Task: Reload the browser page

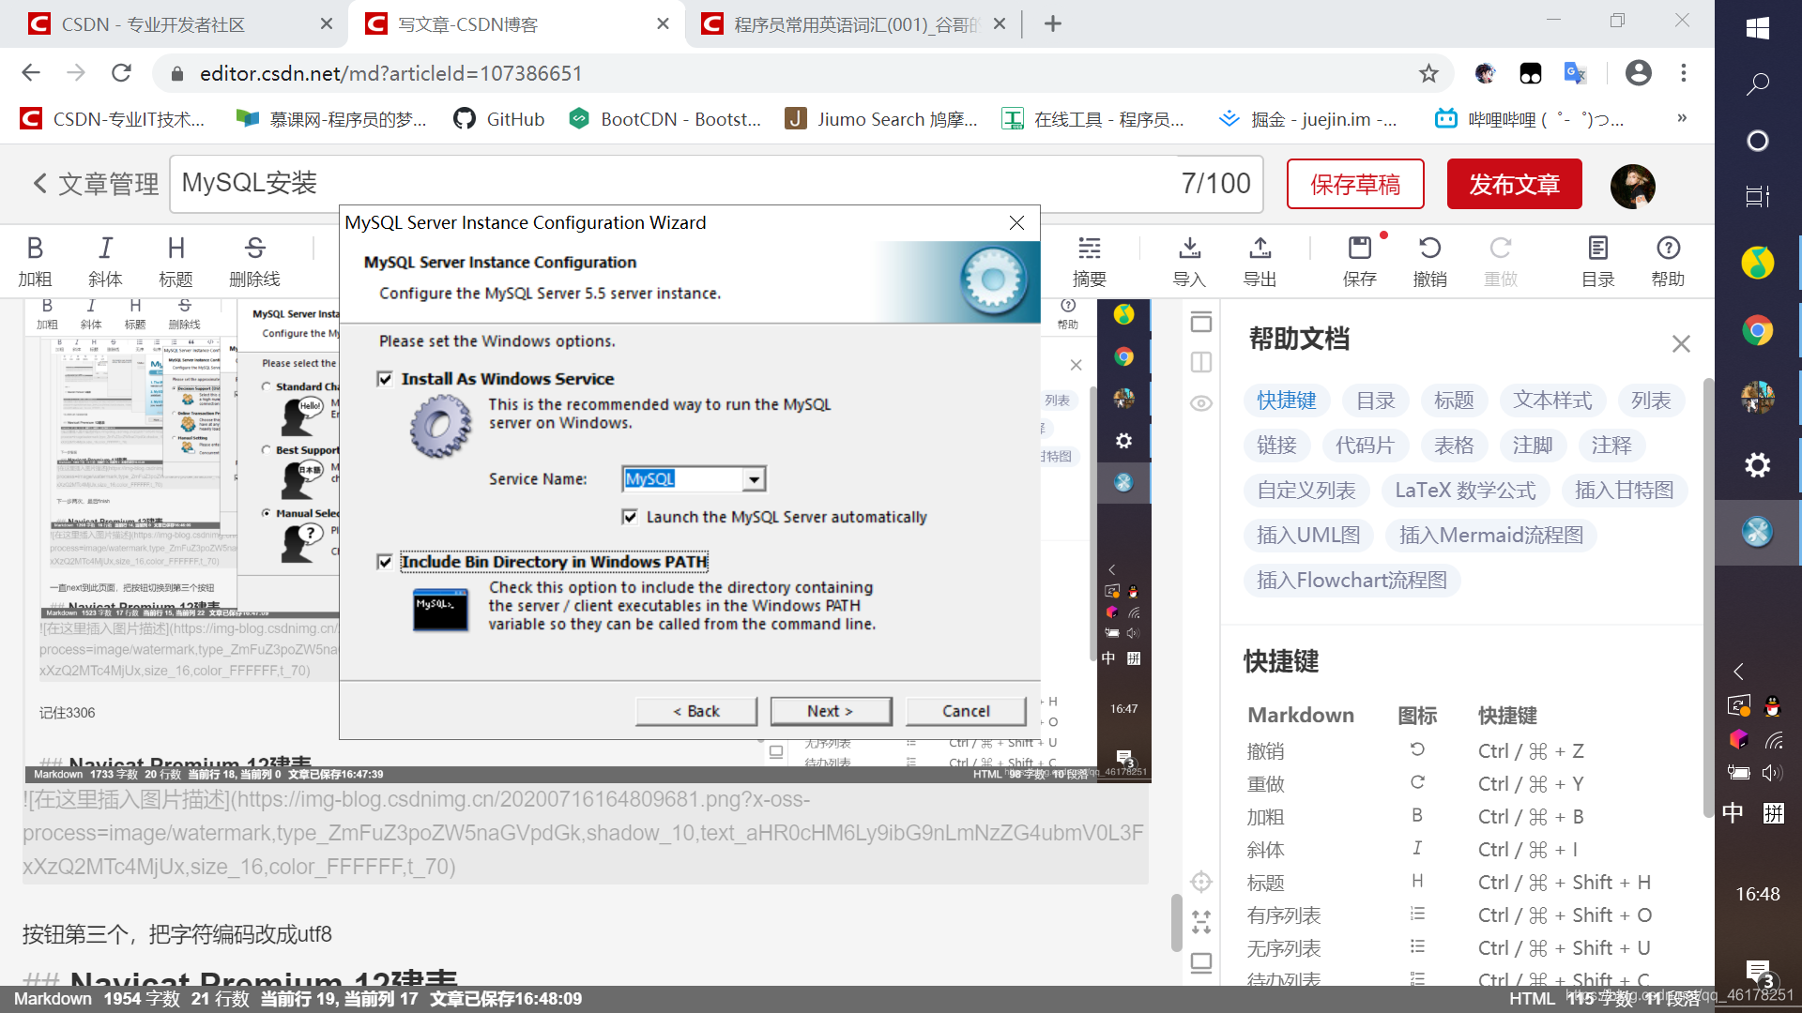Action: point(121,73)
